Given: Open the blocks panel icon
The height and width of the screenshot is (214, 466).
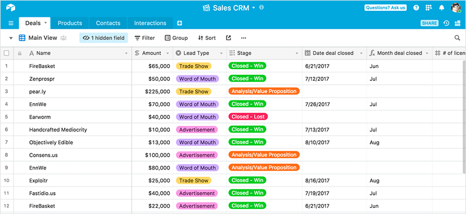Looking at the screenshot, I should tap(458, 23).
